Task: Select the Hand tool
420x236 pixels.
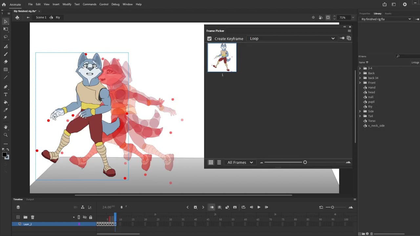Action: pos(6,127)
